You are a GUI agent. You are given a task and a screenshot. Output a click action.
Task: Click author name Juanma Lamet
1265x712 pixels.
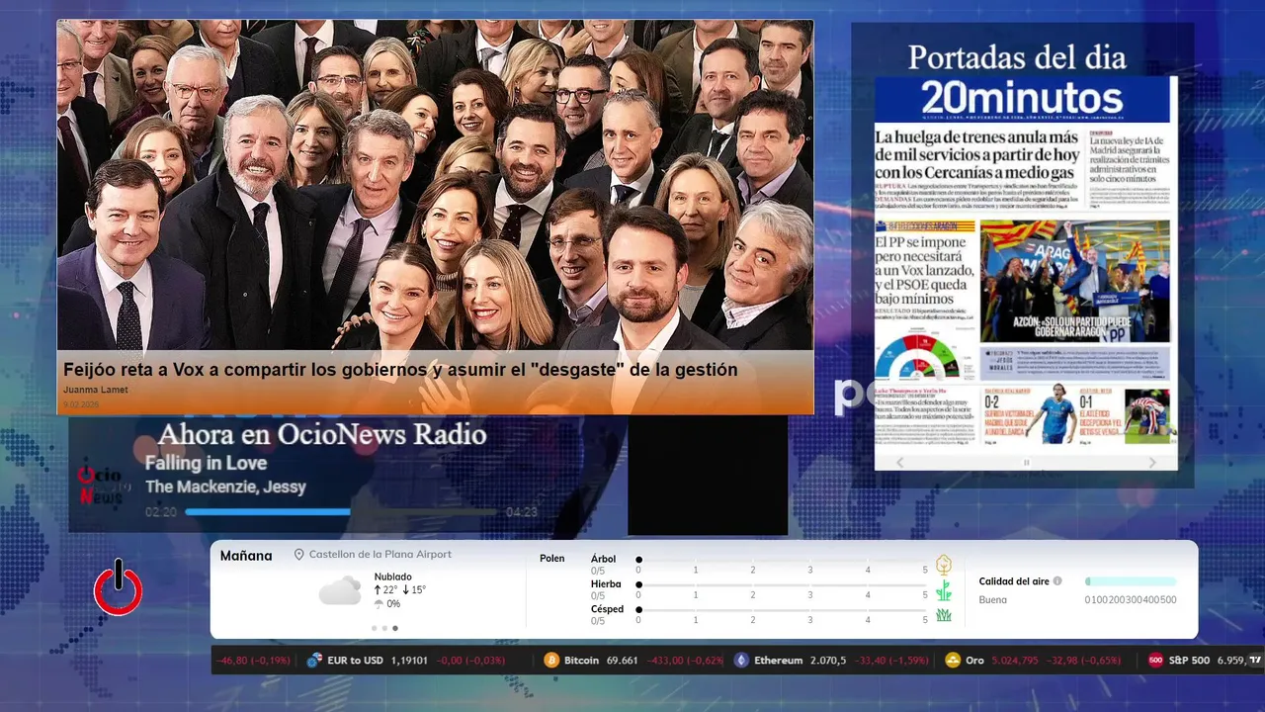[96, 390]
